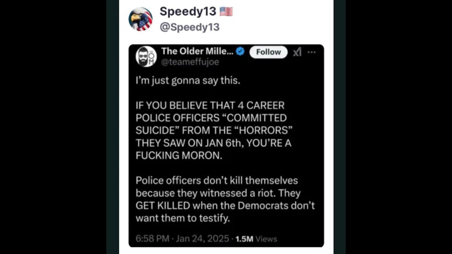452x254 pixels.
Task: Click the blue verified checkmark badge
Action: pos(240,52)
